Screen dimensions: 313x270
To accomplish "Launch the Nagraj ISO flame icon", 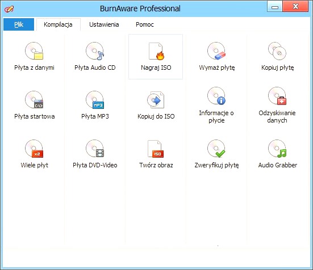I will click(x=156, y=51).
